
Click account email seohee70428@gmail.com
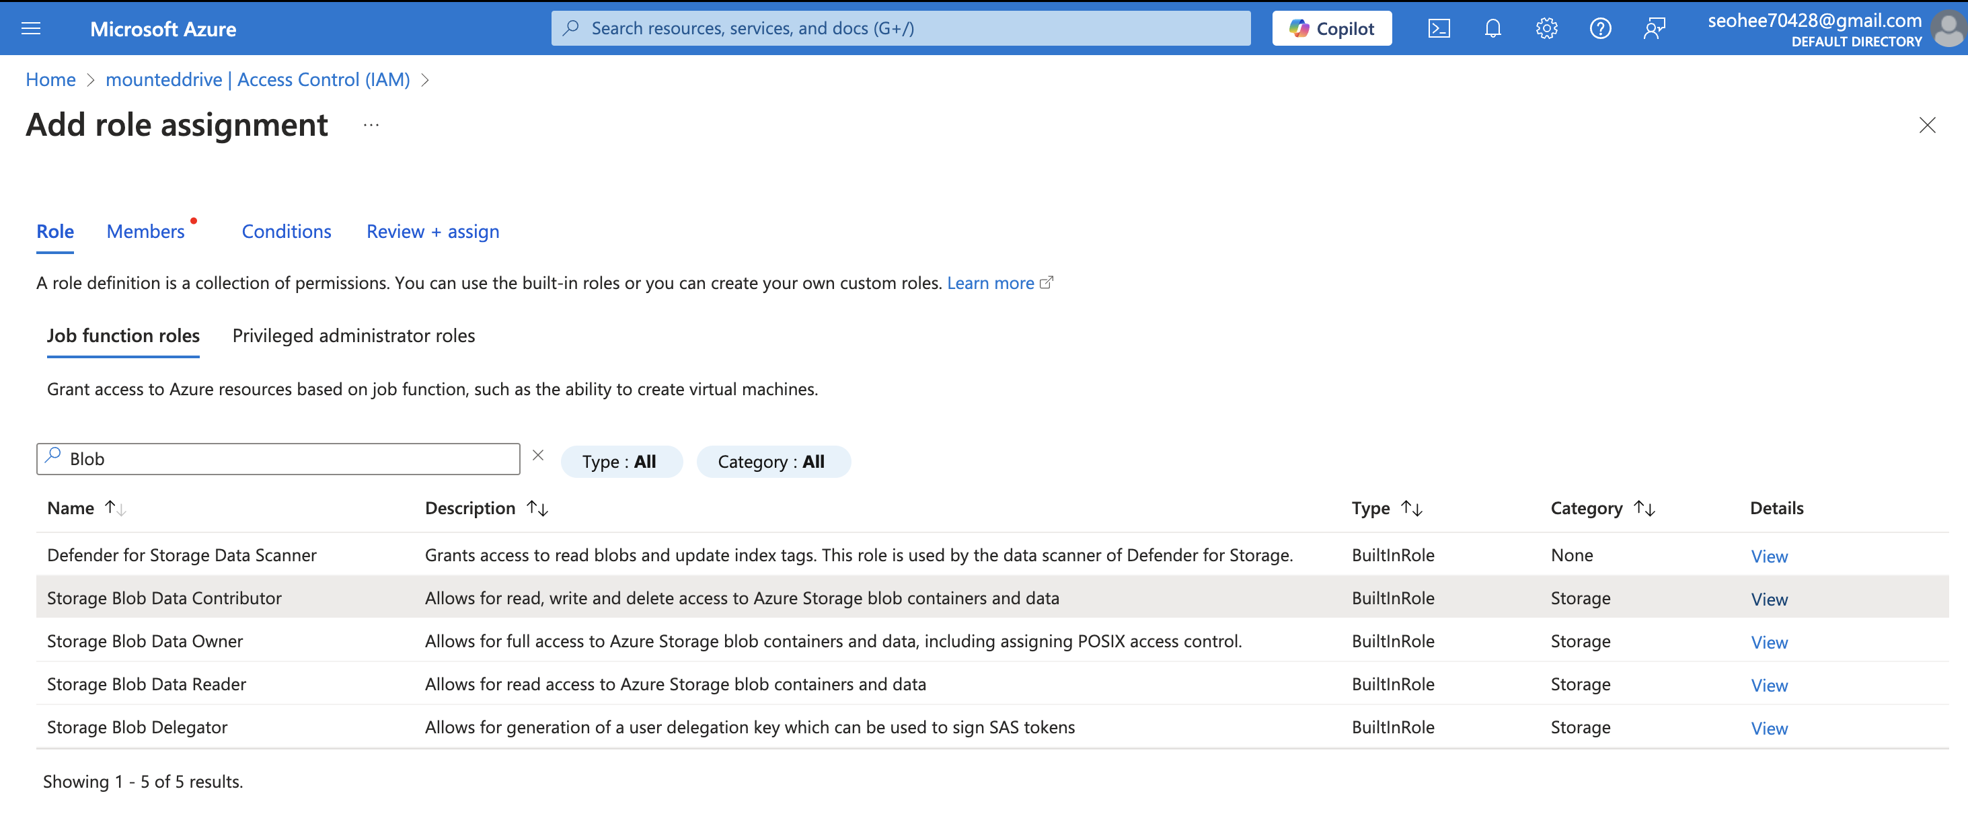(x=1815, y=21)
